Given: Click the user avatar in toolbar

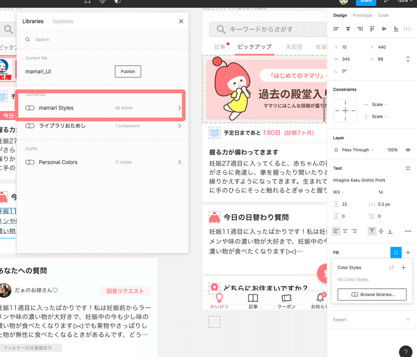Looking at the screenshot, I should [344, 2].
